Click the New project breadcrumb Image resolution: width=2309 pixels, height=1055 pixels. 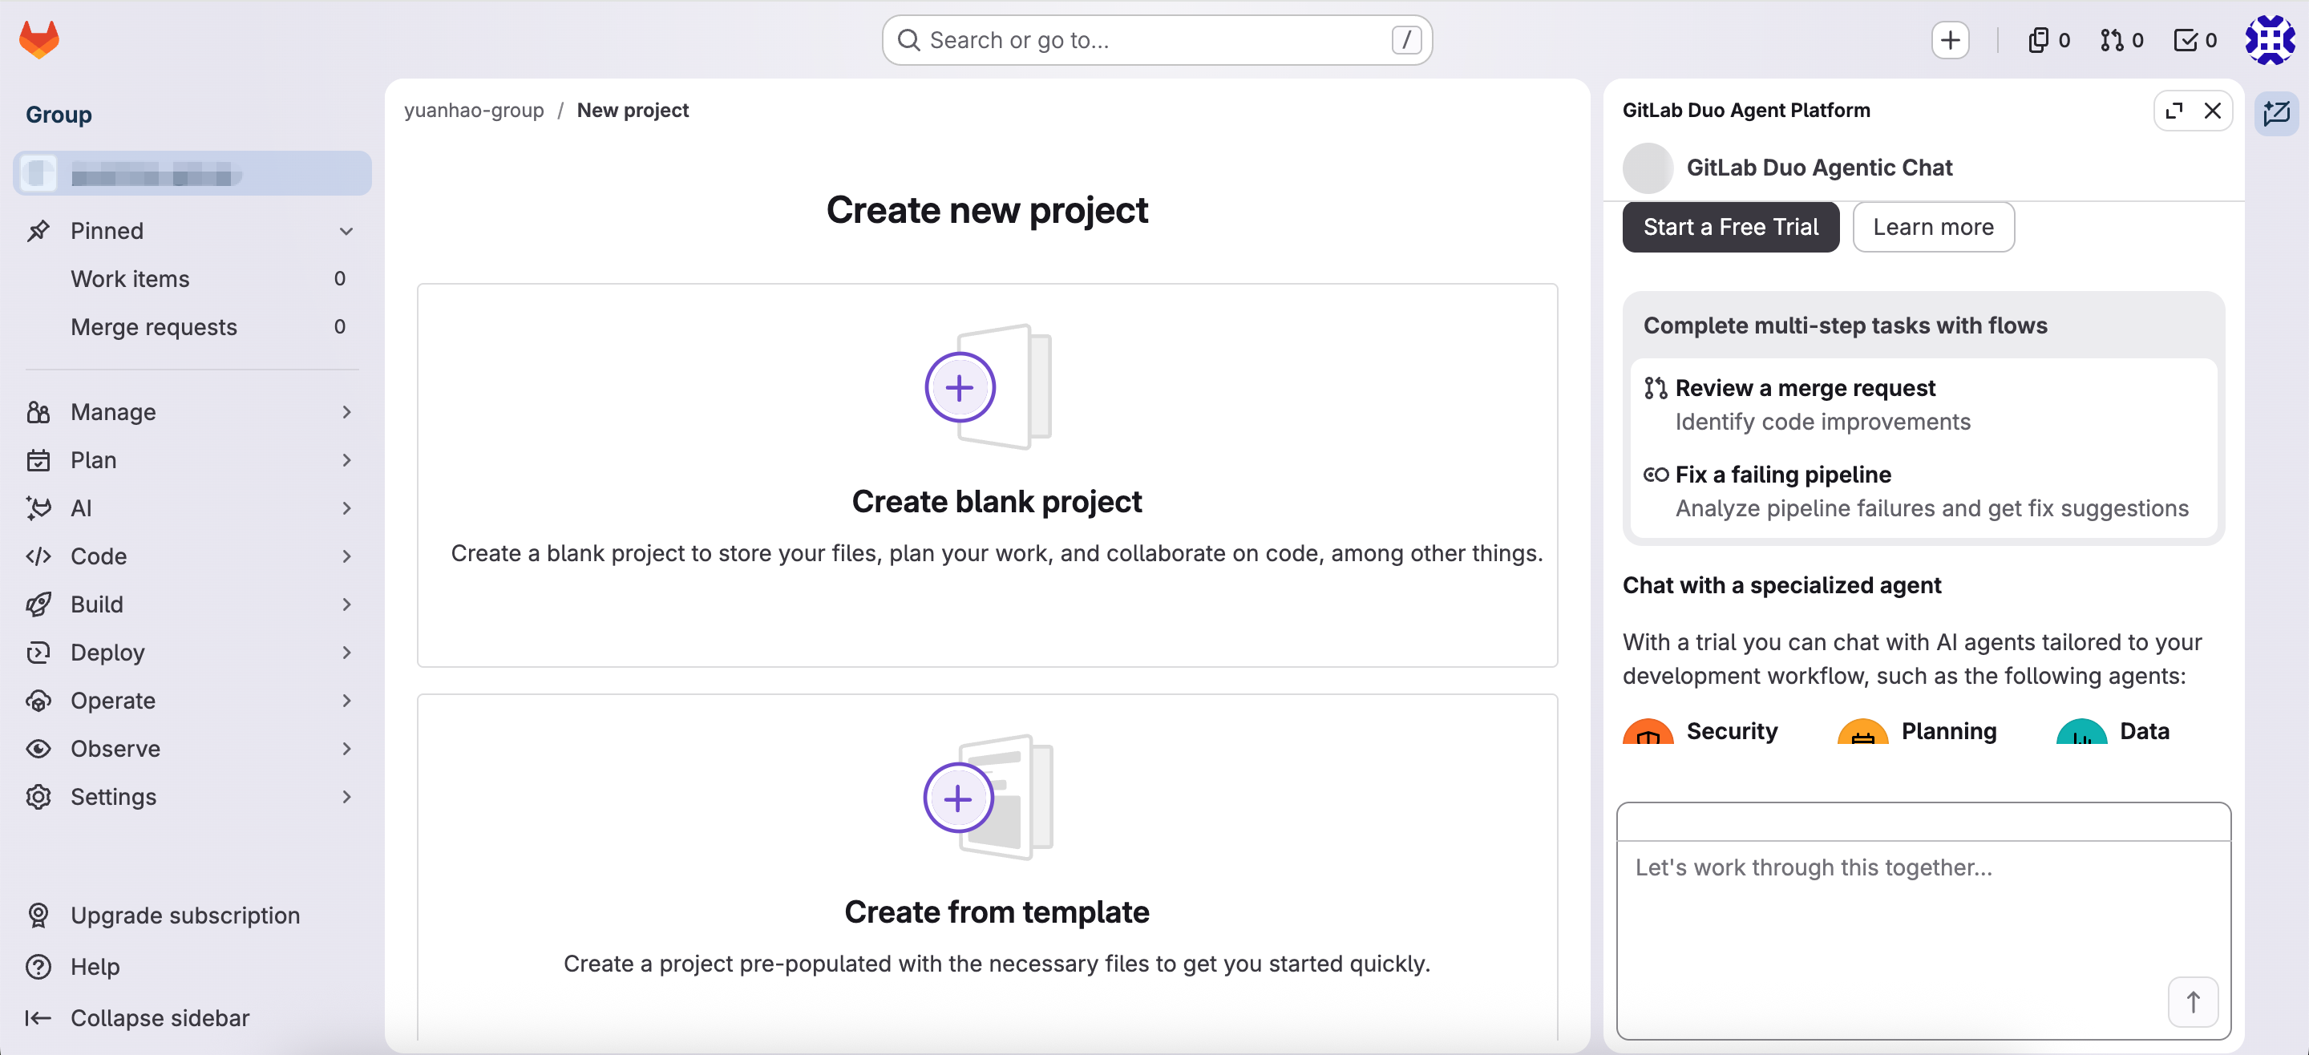click(x=633, y=111)
